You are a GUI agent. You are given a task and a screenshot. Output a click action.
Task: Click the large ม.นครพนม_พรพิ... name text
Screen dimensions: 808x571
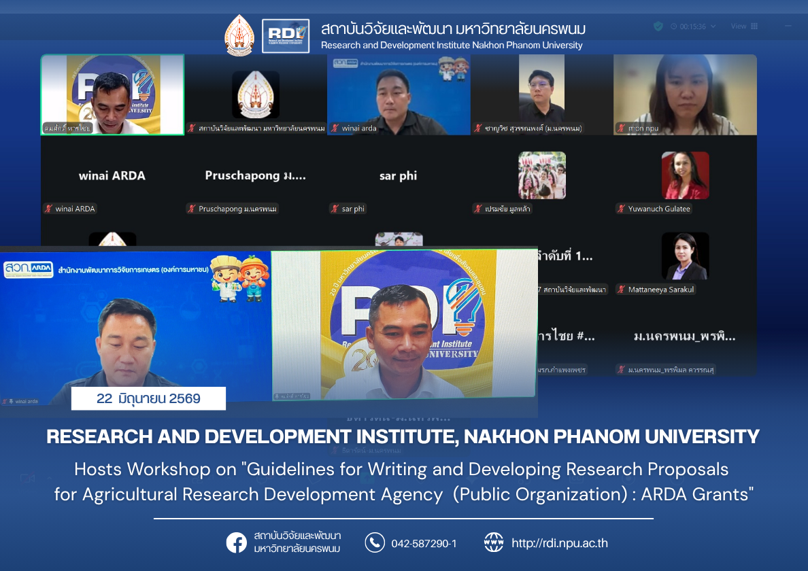685,336
